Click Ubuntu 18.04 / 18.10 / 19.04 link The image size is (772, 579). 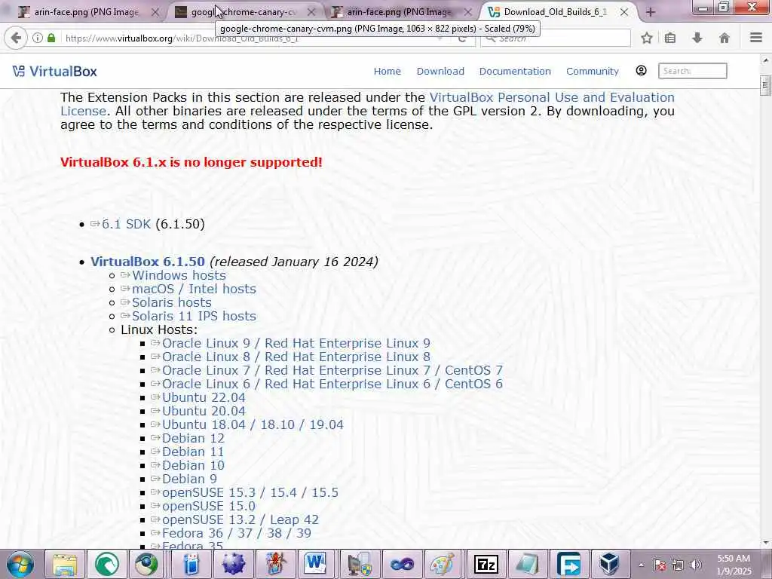(x=253, y=424)
